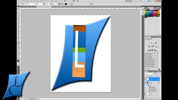Screen dimensions: 178x100
Task: Cancel current text edits in options bar
Action: 90,4
